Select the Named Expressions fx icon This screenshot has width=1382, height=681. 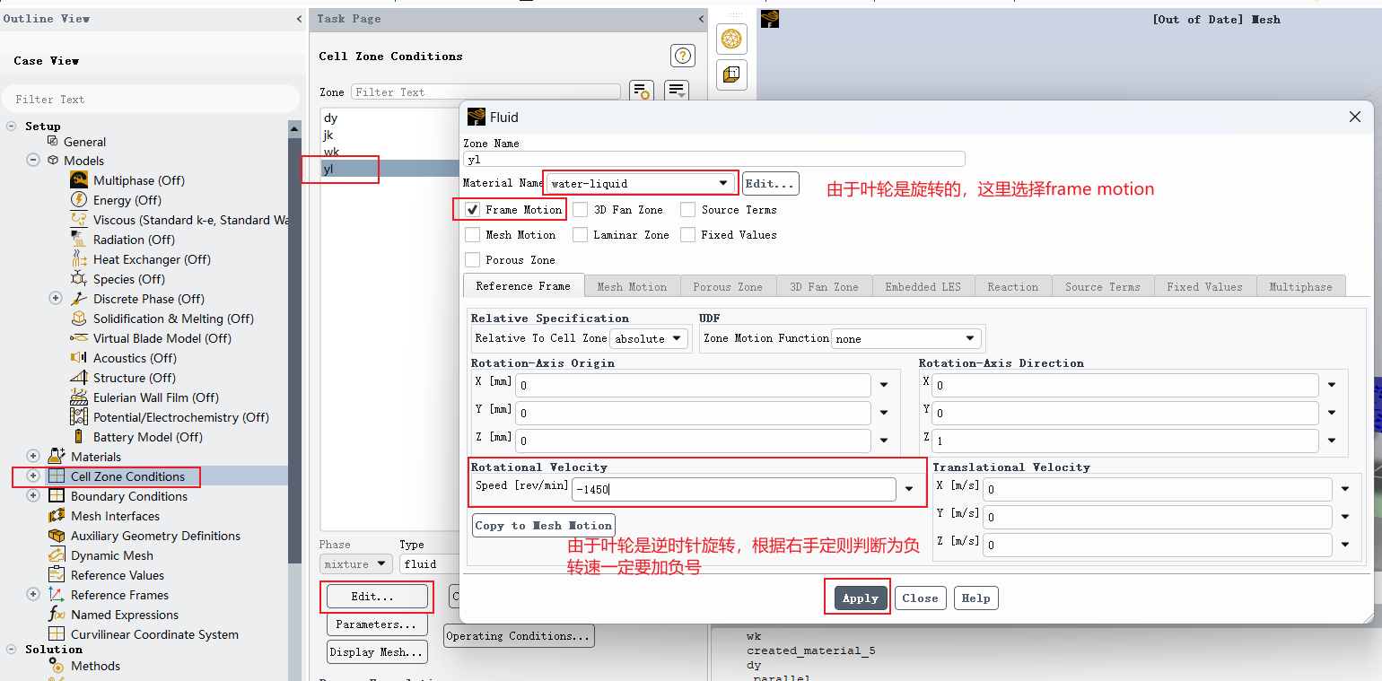pyautogui.click(x=56, y=614)
